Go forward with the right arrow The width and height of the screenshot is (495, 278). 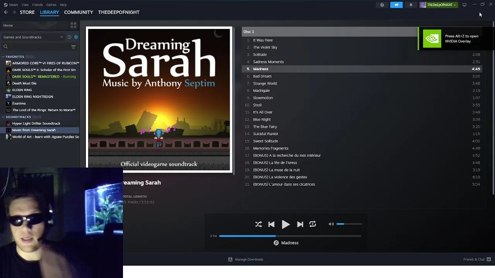click(x=14, y=12)
